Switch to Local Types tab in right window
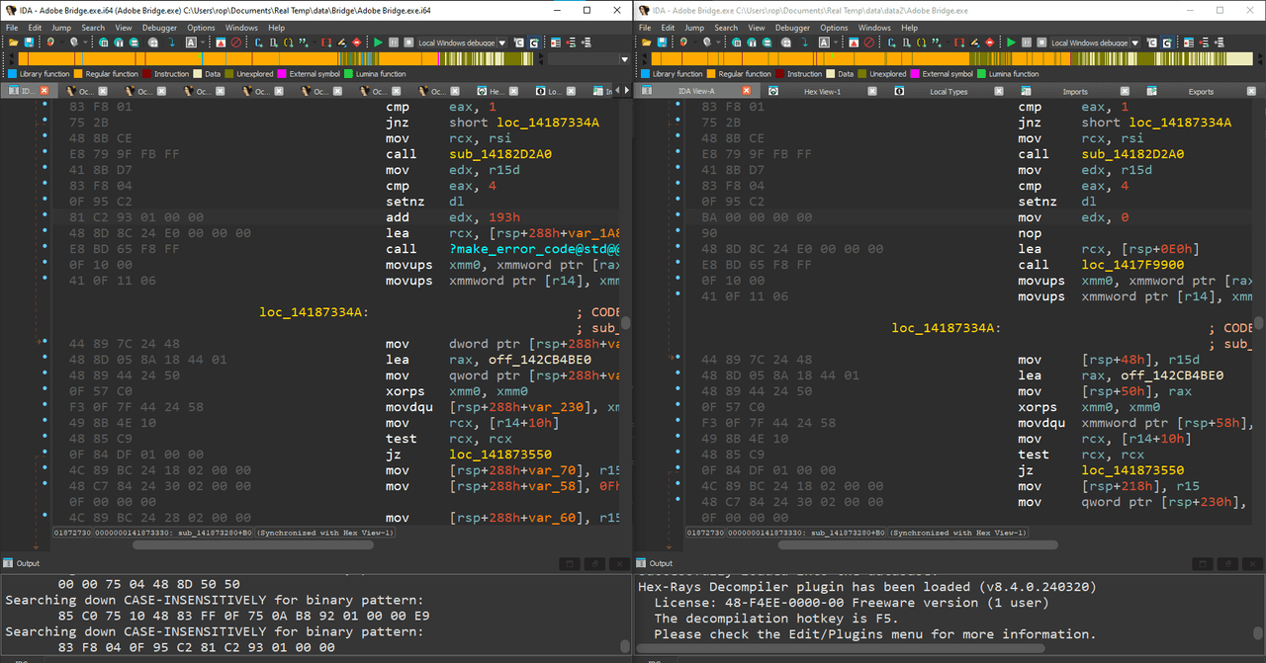 (949, 91)
